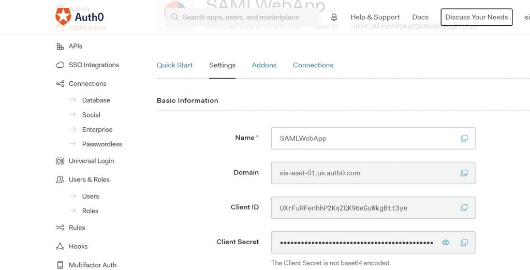This screenshot has width=530, height=270.
Task: Open Connections in the sidebar
Action: point(87,83)
